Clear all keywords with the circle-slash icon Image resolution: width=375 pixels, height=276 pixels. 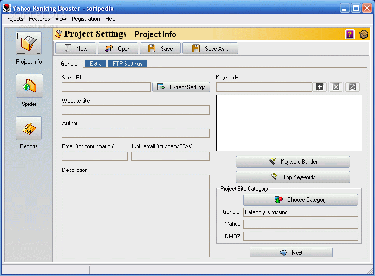tap(352, 87)
